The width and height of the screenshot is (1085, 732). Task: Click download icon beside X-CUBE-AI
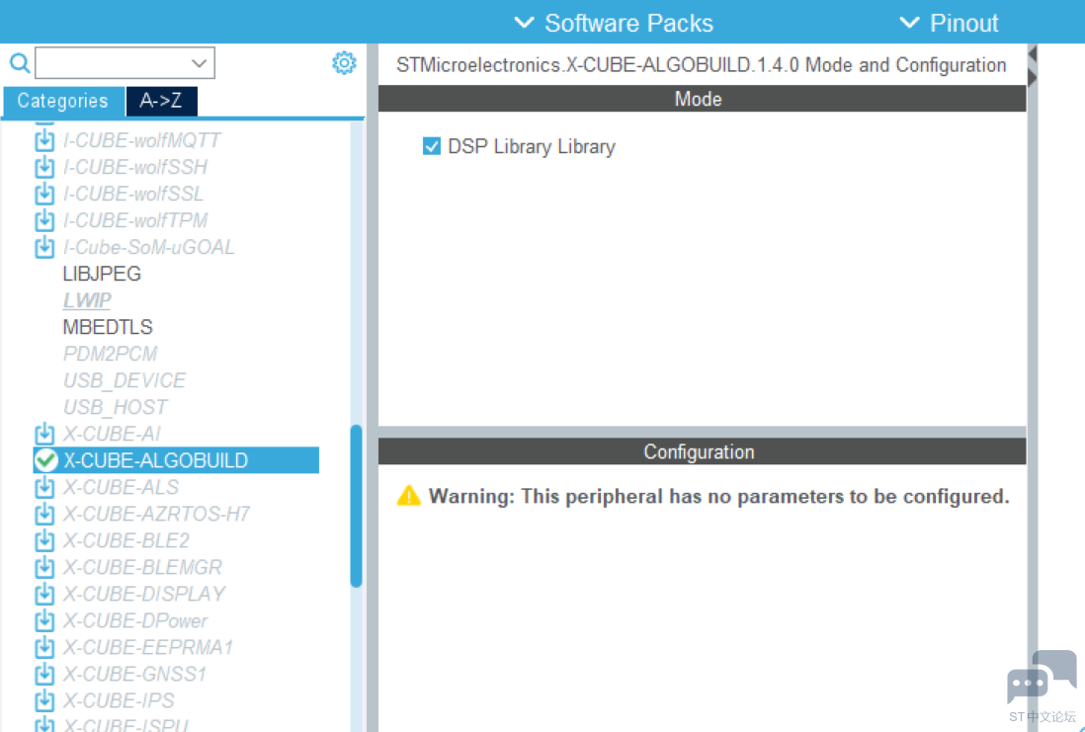point(44,434)
